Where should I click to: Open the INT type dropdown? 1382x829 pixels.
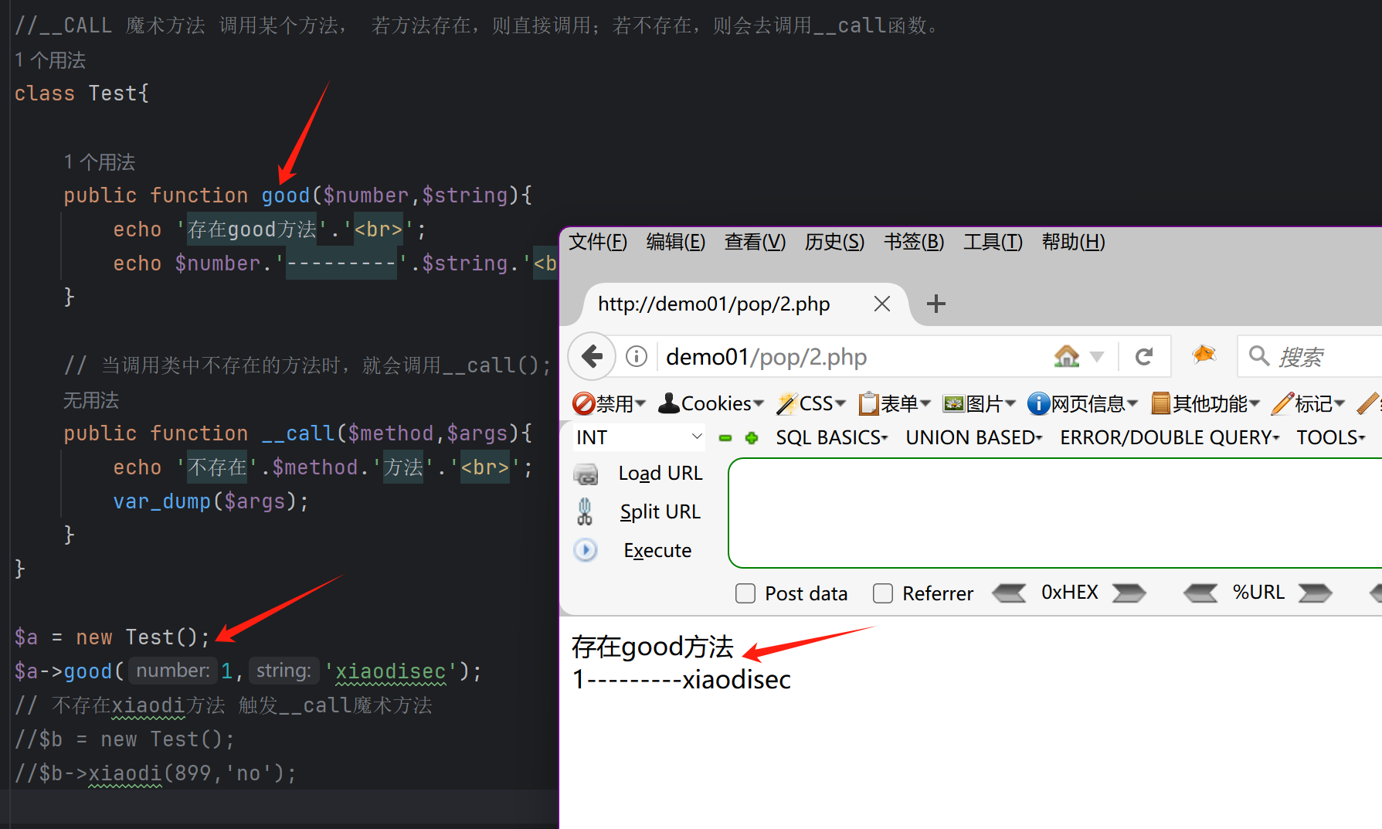point(639,438)
